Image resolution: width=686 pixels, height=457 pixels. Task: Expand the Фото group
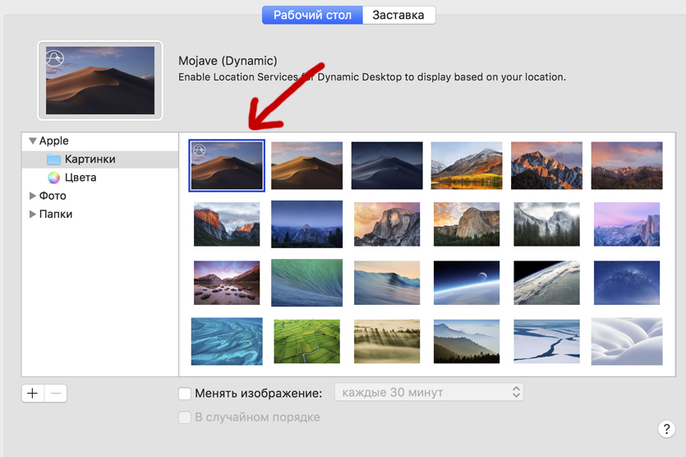pos(32,196)
